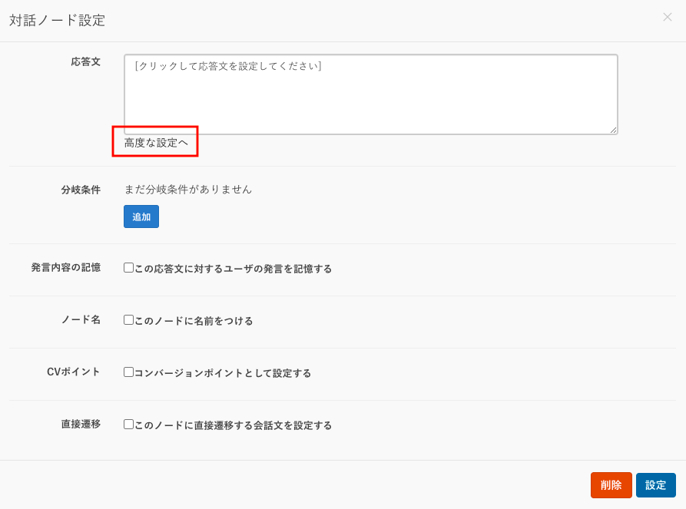Viewport: 686px width, 509px height.
Task: Open the 高度な設定へ link
Action: tap(156, 143)
